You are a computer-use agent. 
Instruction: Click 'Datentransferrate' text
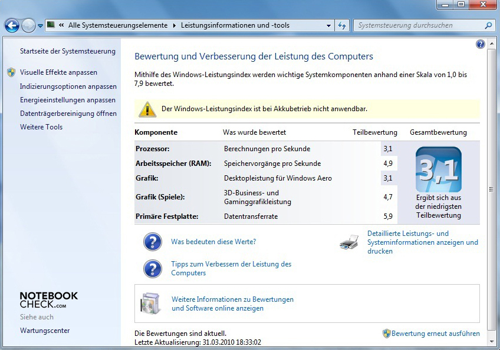tap(251, 216)
